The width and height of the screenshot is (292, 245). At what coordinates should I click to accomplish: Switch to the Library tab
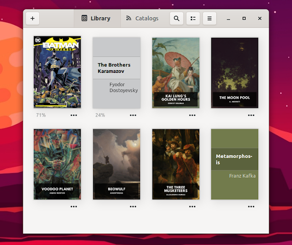[x=96, y=19]
